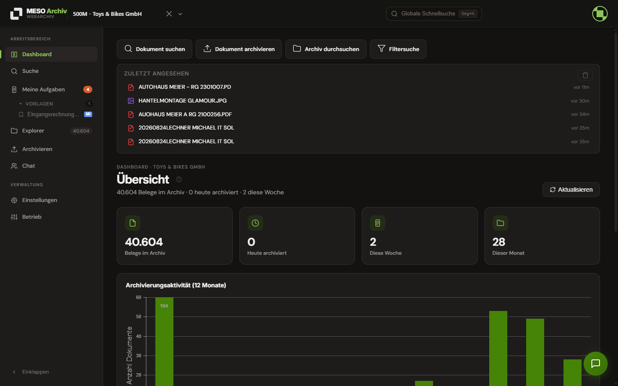
Task: Focus the Globale Schnellsuche search field
Action: (434, 14)
